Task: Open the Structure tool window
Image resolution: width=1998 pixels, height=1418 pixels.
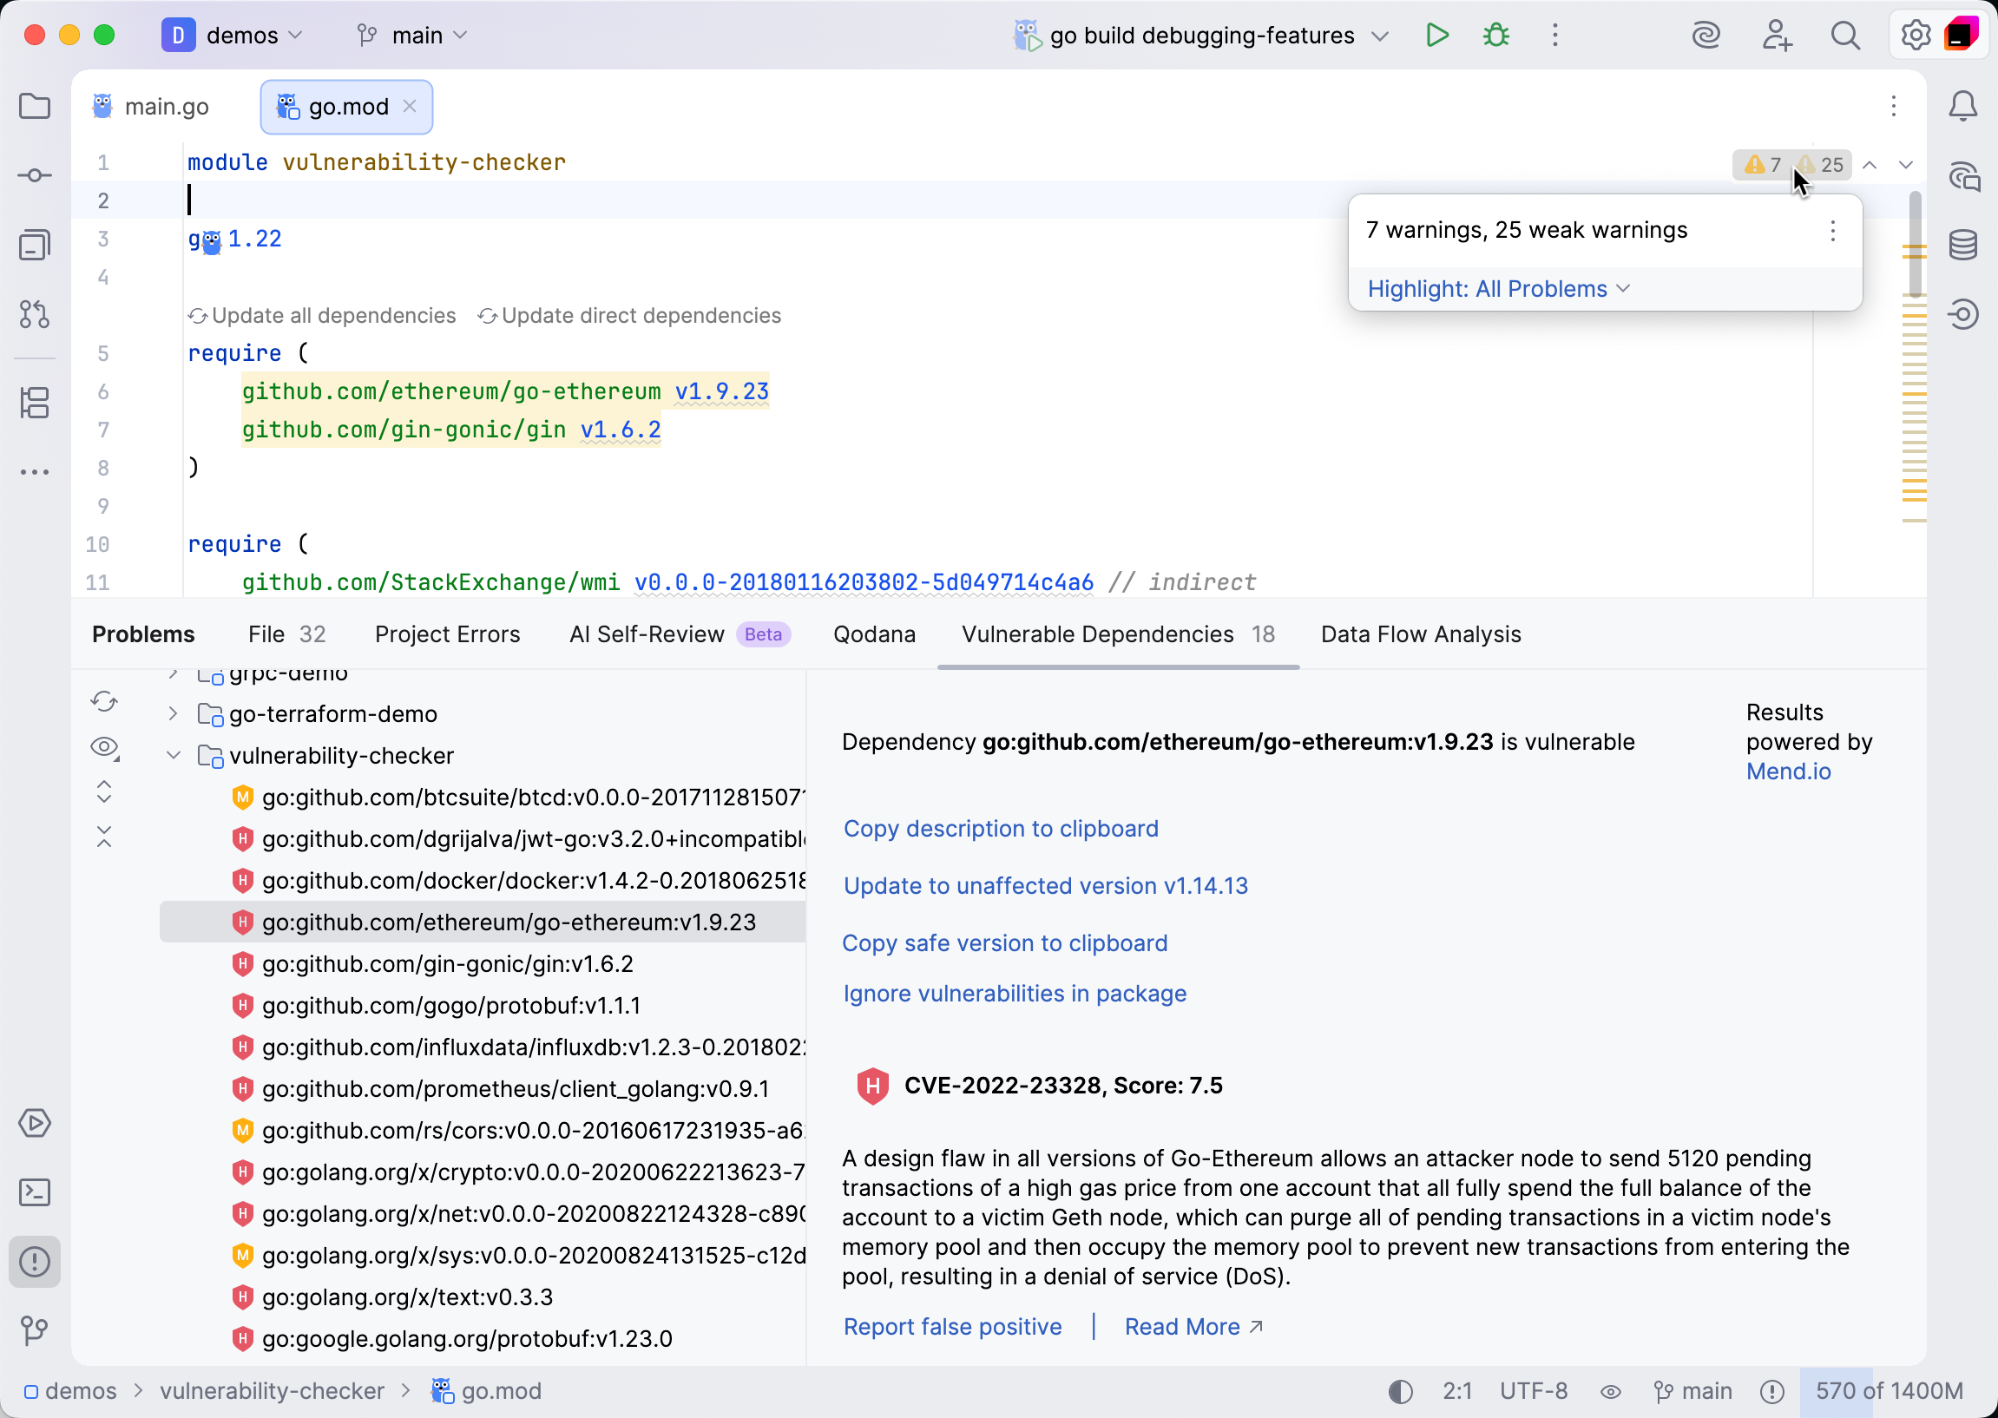Action: pyautogui.click(x=35, y=403)
